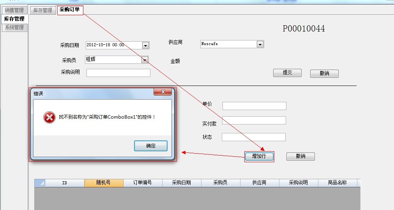Click the 程辉 value in 采购员 box
394x210 pixels.
91,59
